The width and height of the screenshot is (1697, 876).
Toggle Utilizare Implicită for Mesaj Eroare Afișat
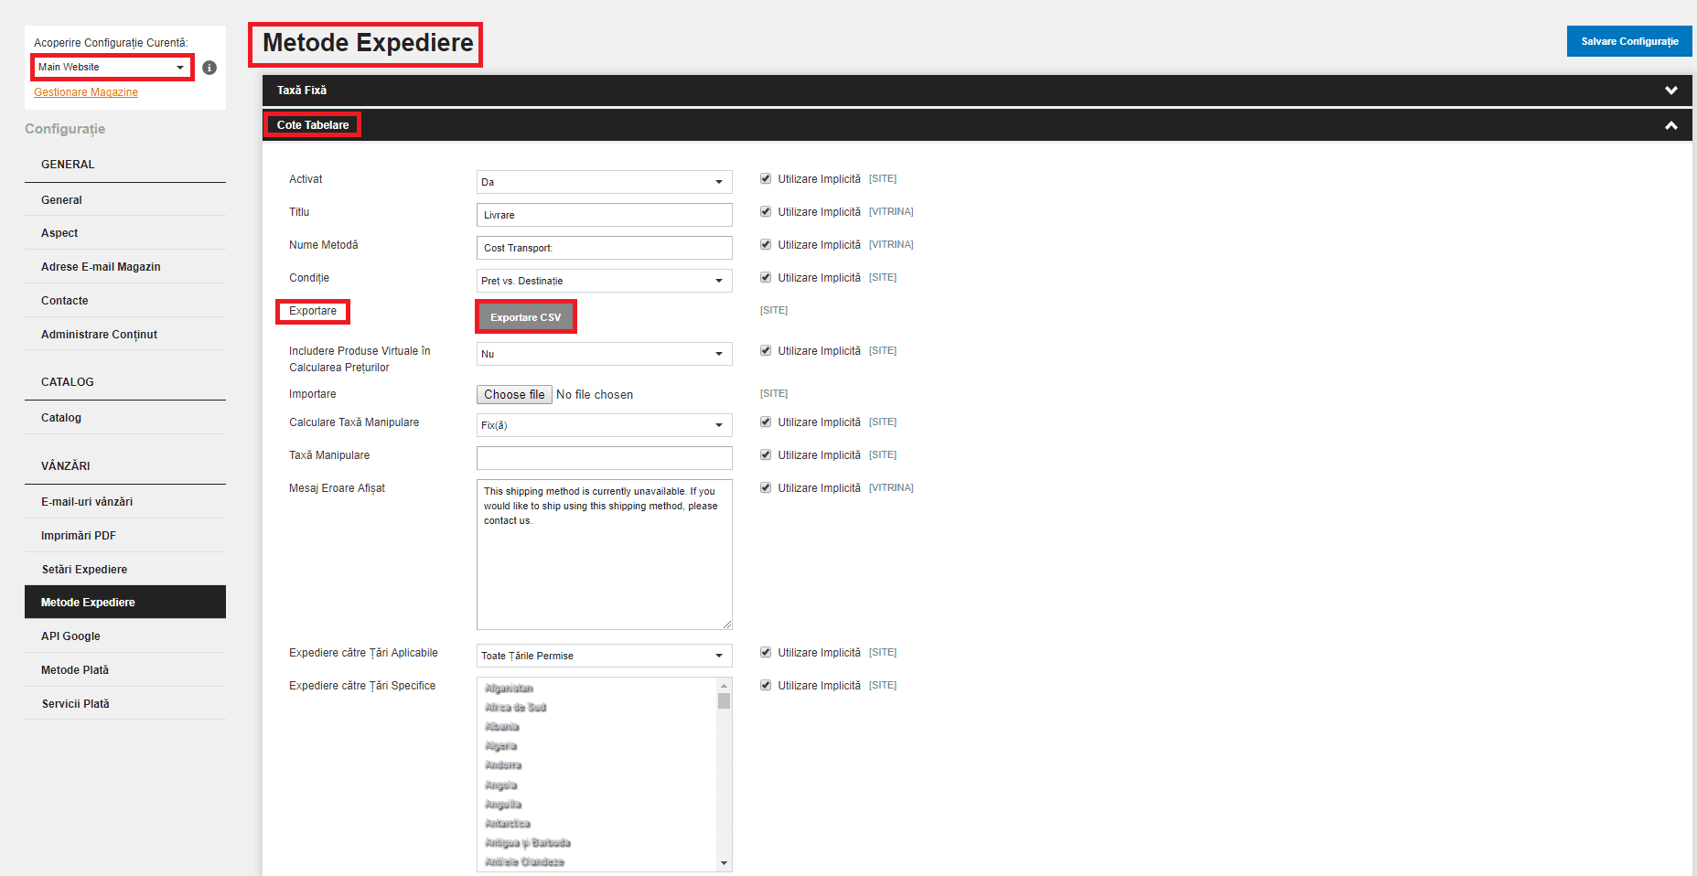click(x=766, y=487)
